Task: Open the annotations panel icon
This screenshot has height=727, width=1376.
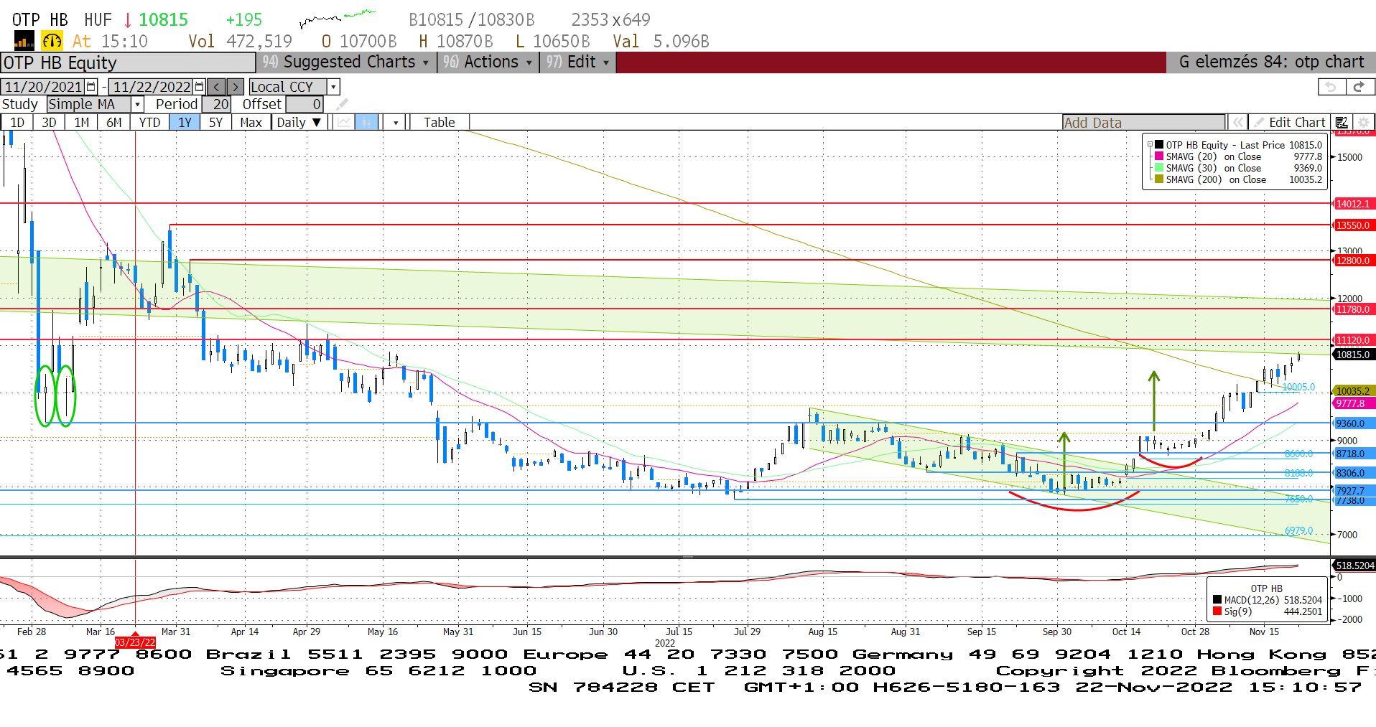Action: click(1342, 122)
